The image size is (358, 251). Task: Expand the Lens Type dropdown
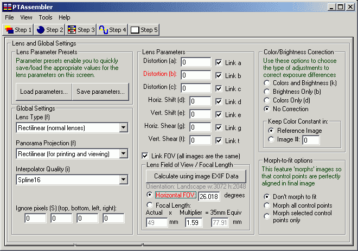coord(124,128)
